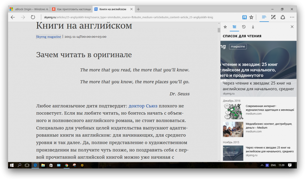Viewport: 305px width, 179px height.
Task: View browsing History in the Hub panel
Action: [243, 27]
